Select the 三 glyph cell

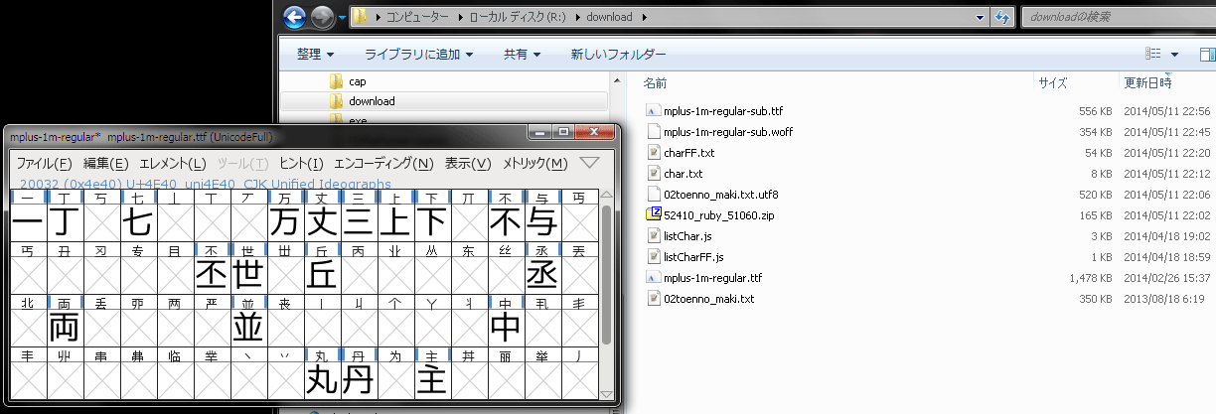click(x=359, y=221)
